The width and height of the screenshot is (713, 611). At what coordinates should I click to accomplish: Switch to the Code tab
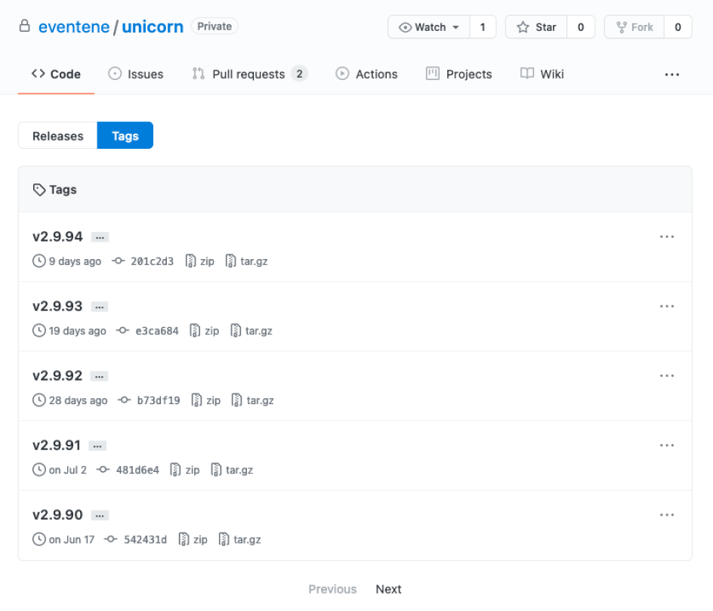[56, 74]
